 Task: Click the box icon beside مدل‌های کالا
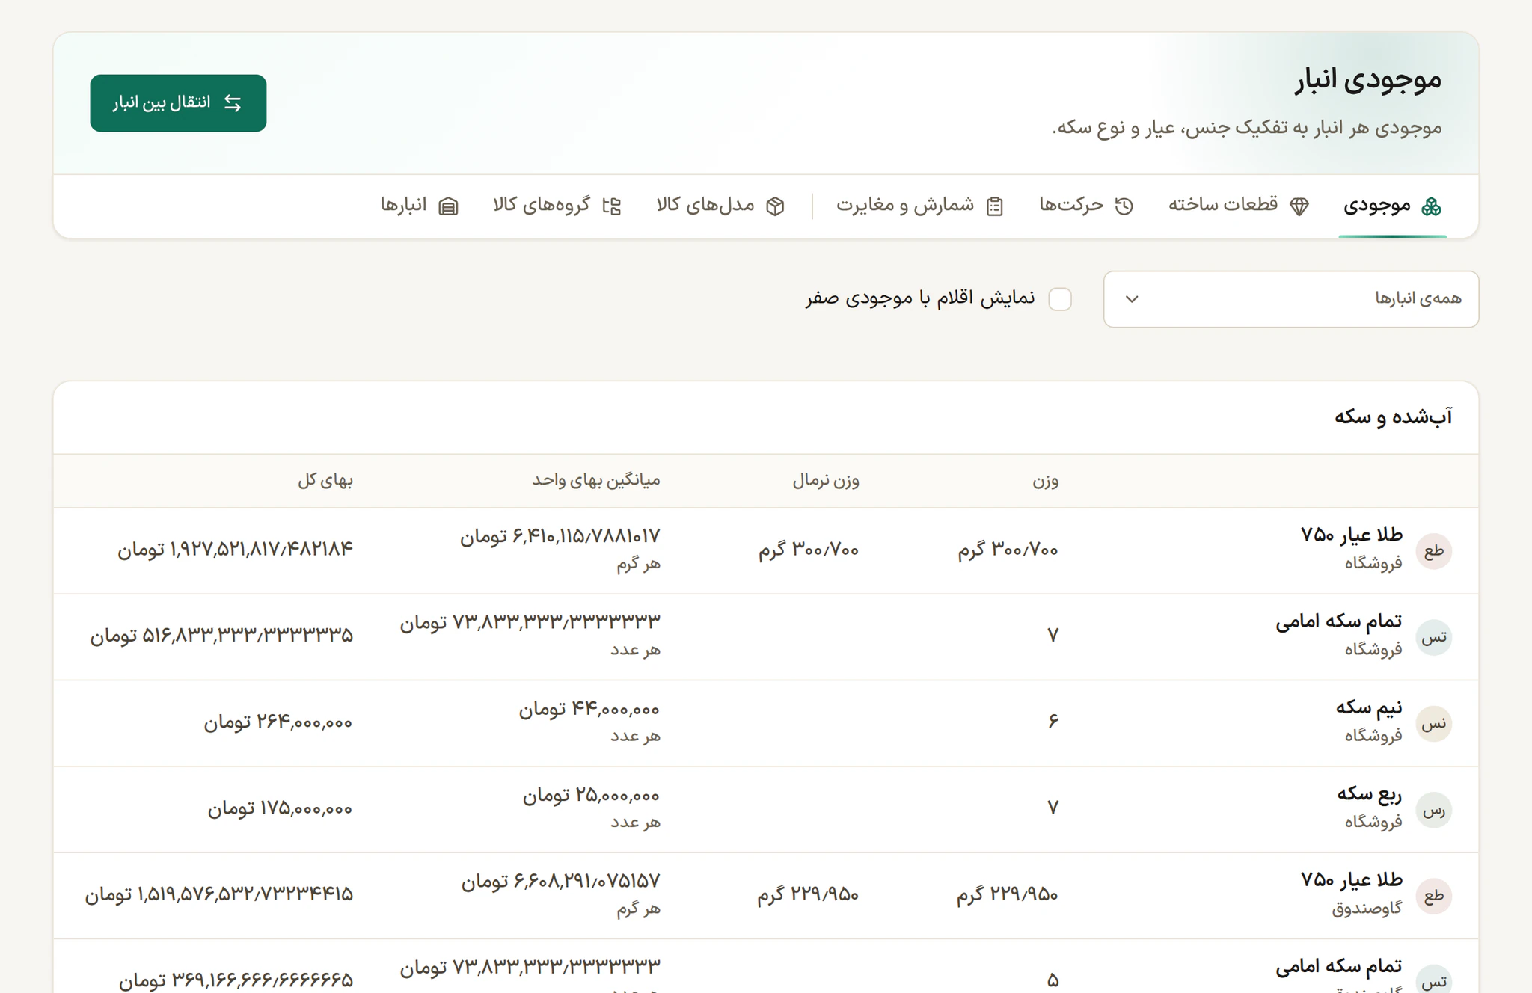[x=775, y=206]
